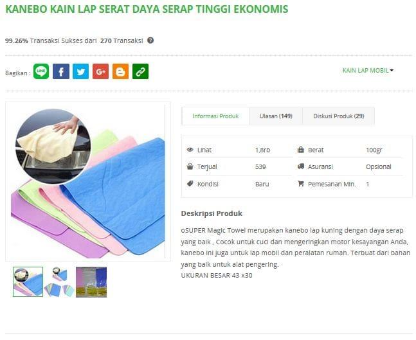Share product on Facebook

[x=61, y=71]
